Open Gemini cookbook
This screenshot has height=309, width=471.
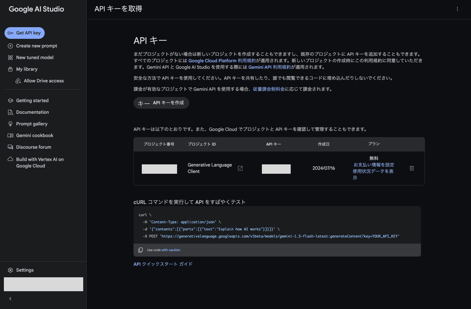coord(35,136)
